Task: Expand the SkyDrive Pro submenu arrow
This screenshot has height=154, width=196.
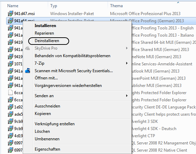Action: (x=127, y=48)
